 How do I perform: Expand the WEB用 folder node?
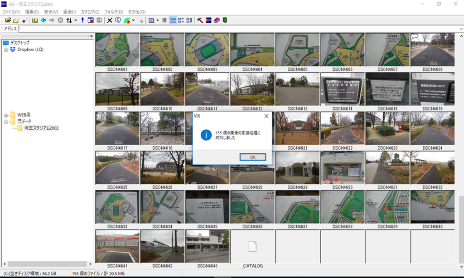click(x=6, y=115)
